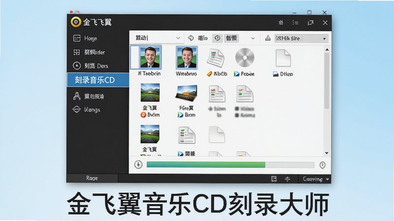Click the horizontal lines icon in status bar

point(288,179)
